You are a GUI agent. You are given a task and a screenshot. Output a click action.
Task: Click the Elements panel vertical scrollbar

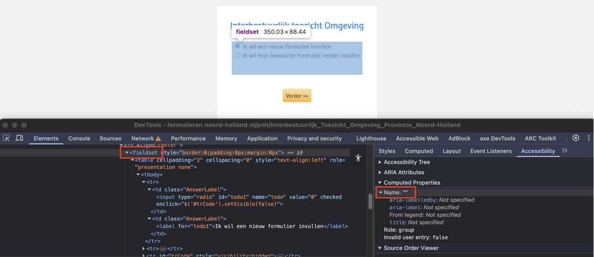(370, 201)
